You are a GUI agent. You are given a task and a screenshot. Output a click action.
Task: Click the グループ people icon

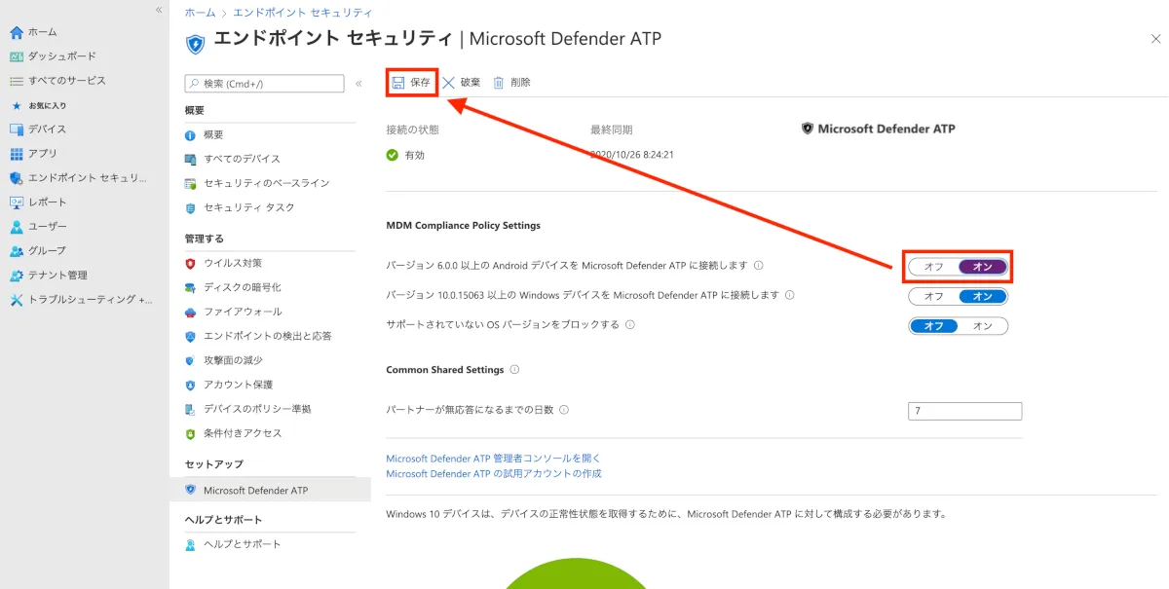17,251
